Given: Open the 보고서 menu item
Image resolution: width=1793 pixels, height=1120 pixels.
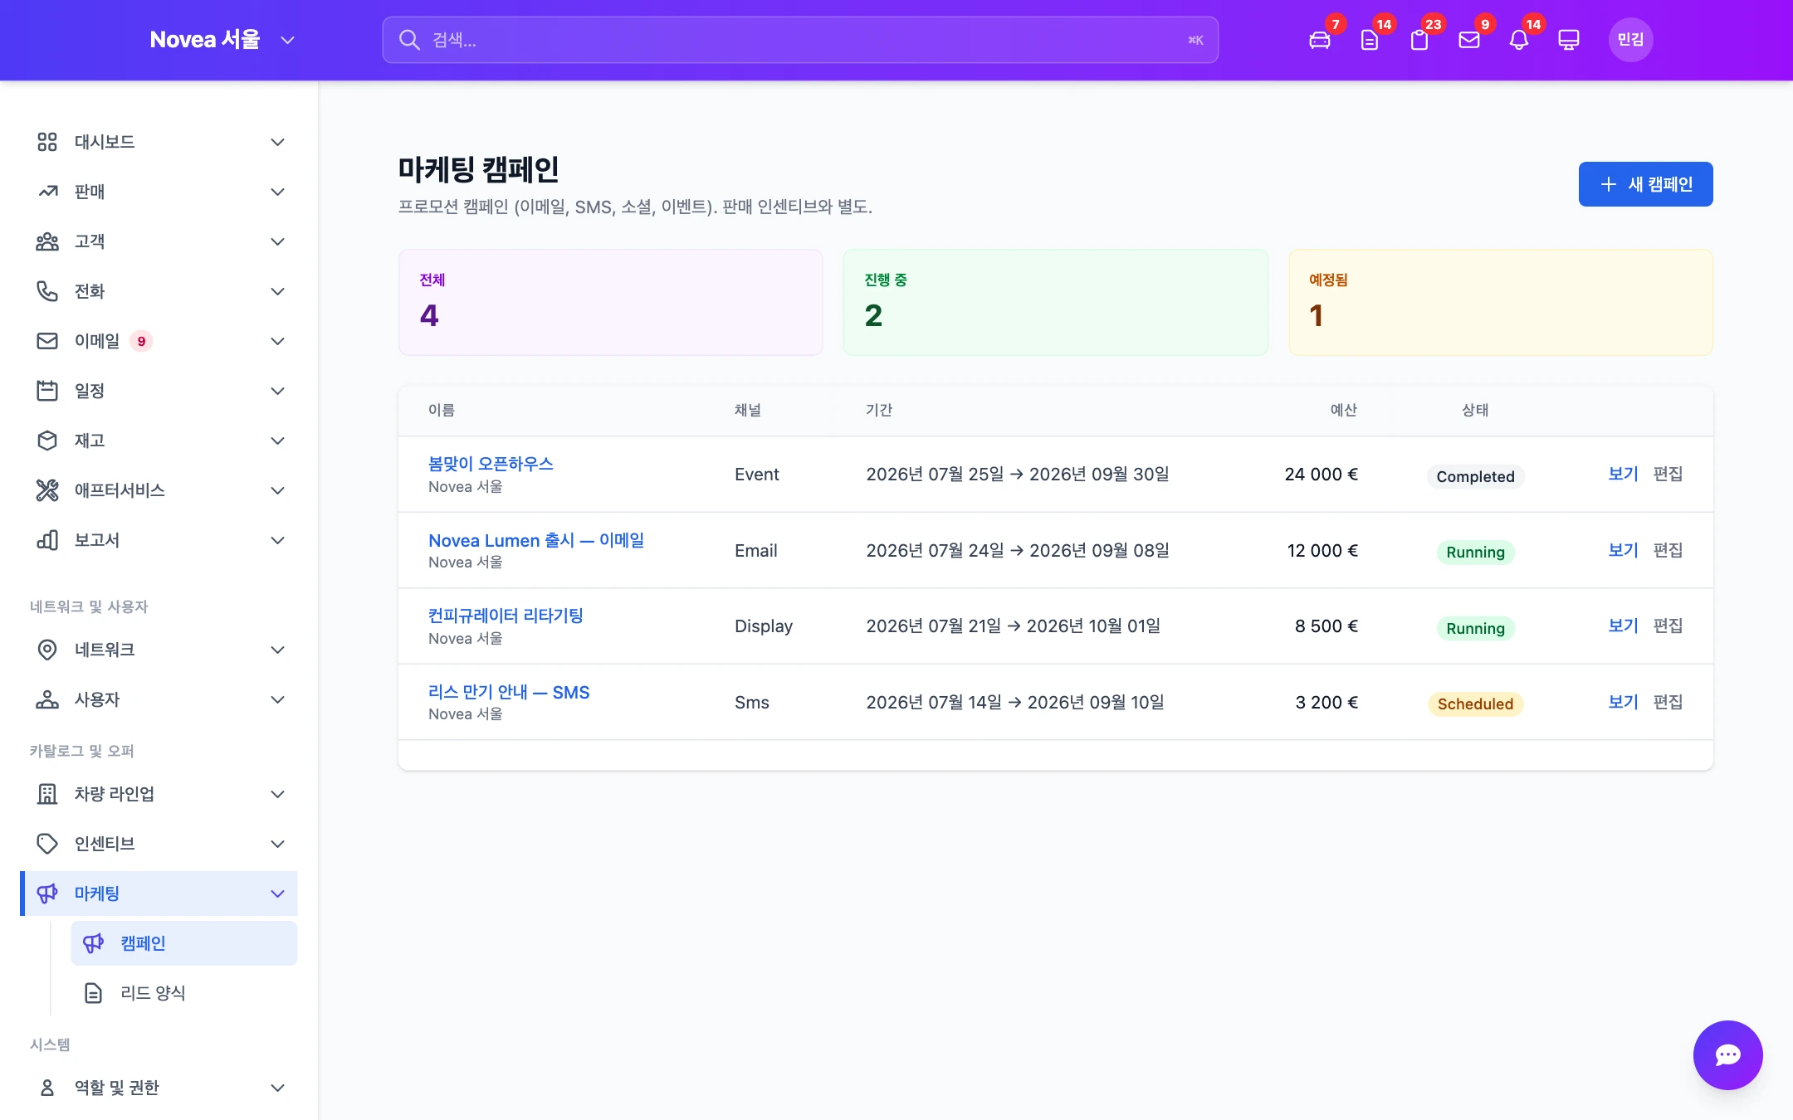Looking at the screenshot, I should 159,540.
